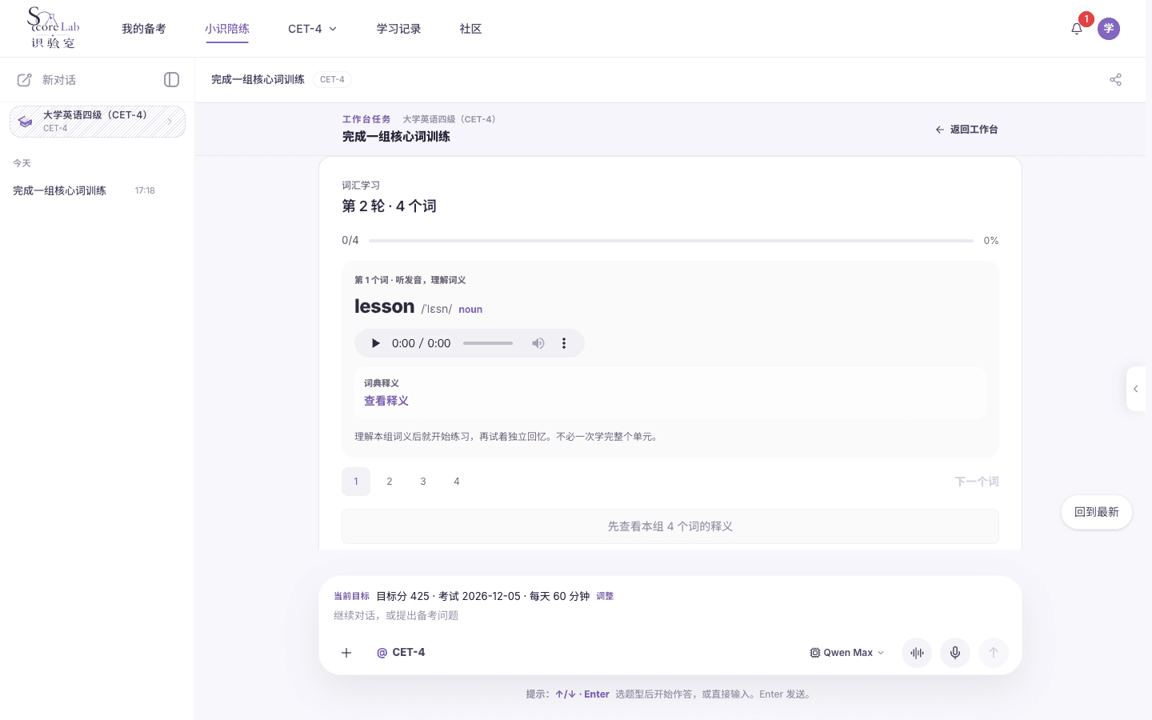Select the 小识陪练 tab
The width and height of the screenshot is (1152, 720).
click(x=227, y=29)
